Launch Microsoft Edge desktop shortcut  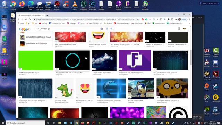point(31,6)
